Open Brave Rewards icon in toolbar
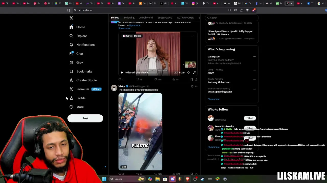This screenshot has width=327, height=183. click(253, 10)
